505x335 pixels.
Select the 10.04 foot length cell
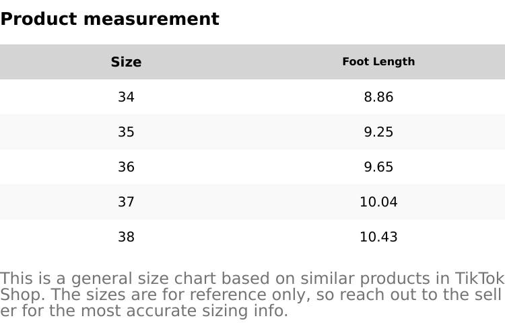[378, 202]
